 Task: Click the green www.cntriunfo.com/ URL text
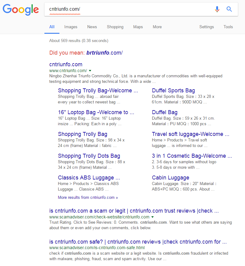coord(68,71)
